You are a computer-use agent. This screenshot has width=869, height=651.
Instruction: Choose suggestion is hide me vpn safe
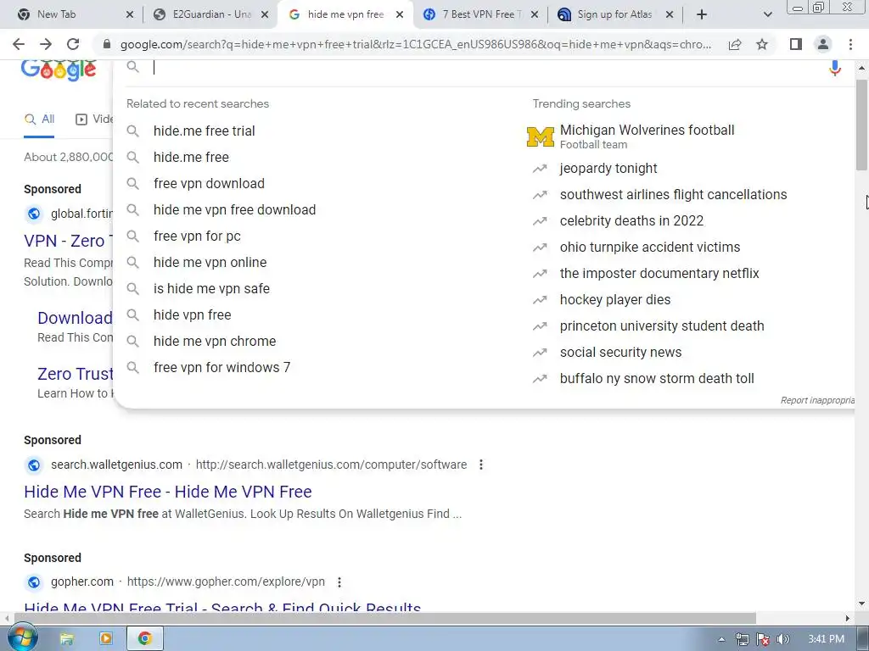point(211,288)
